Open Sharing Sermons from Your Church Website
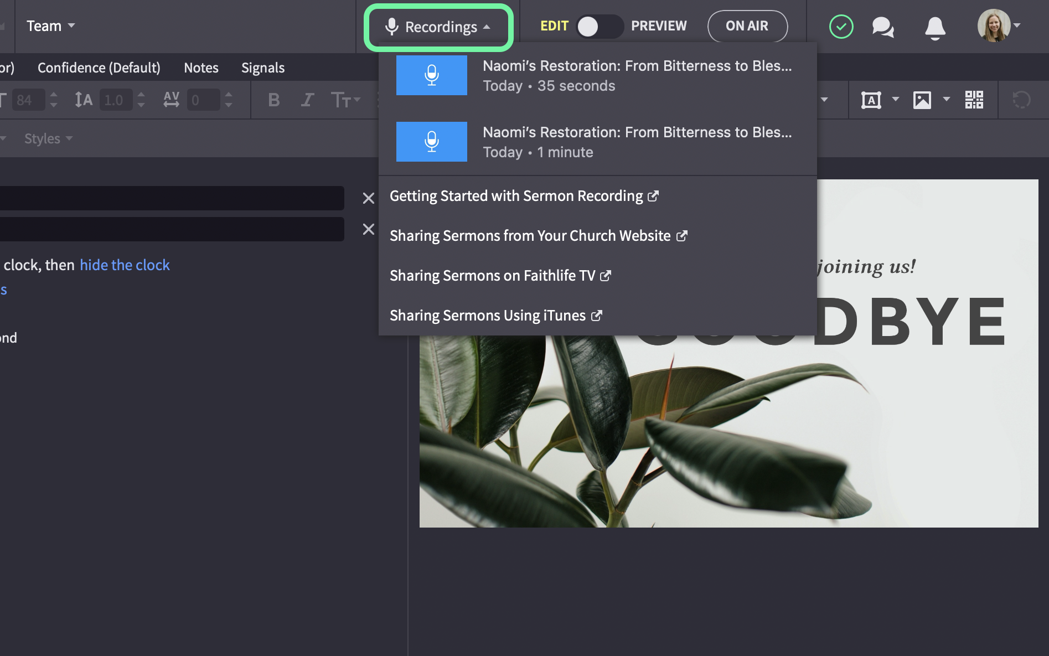1049x656 pixels. [x=538, y=236]
